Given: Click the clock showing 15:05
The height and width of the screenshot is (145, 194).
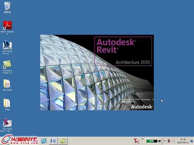Looking at the screenshot, I should (x=183, y=140).
